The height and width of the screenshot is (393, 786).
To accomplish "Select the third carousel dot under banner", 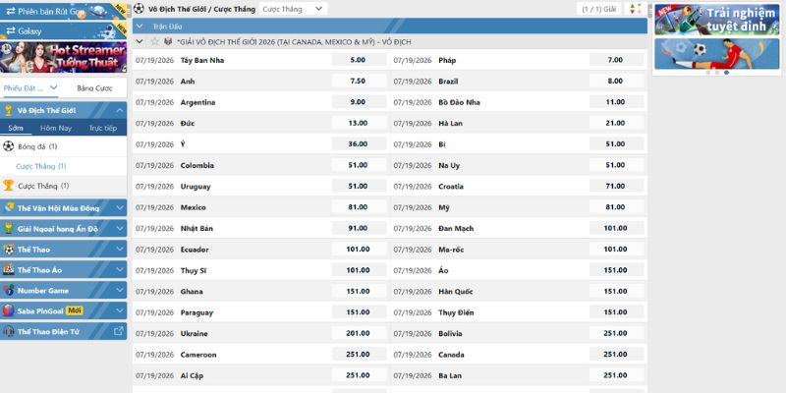I will pyautogui.click(x=726, y=73).
